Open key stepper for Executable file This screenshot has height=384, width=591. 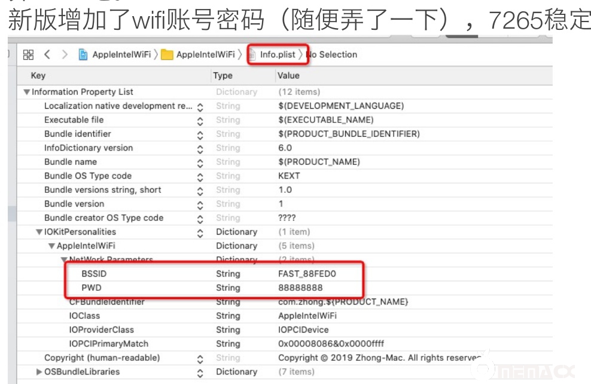pos(200,120)
